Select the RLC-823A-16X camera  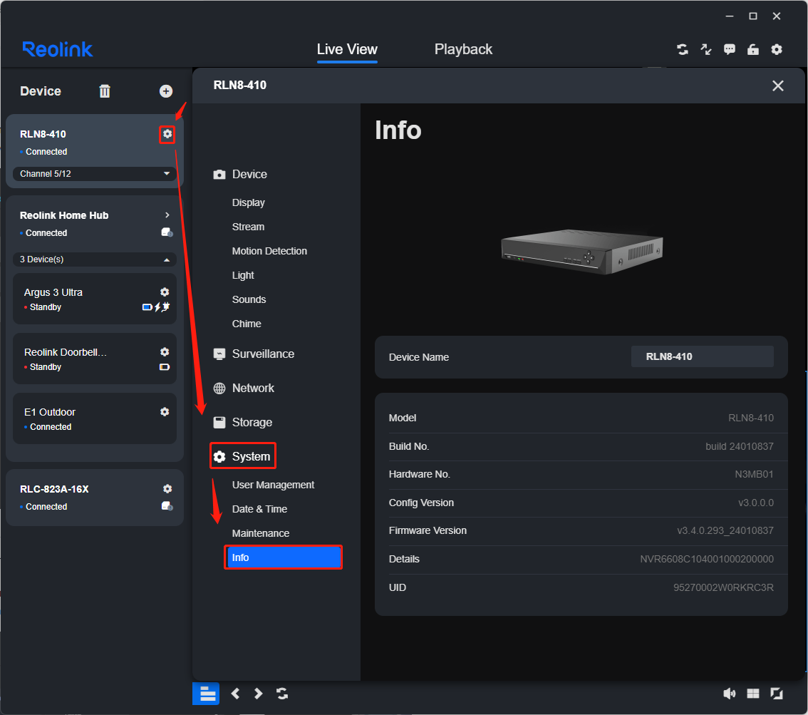[x=95, y=498]
